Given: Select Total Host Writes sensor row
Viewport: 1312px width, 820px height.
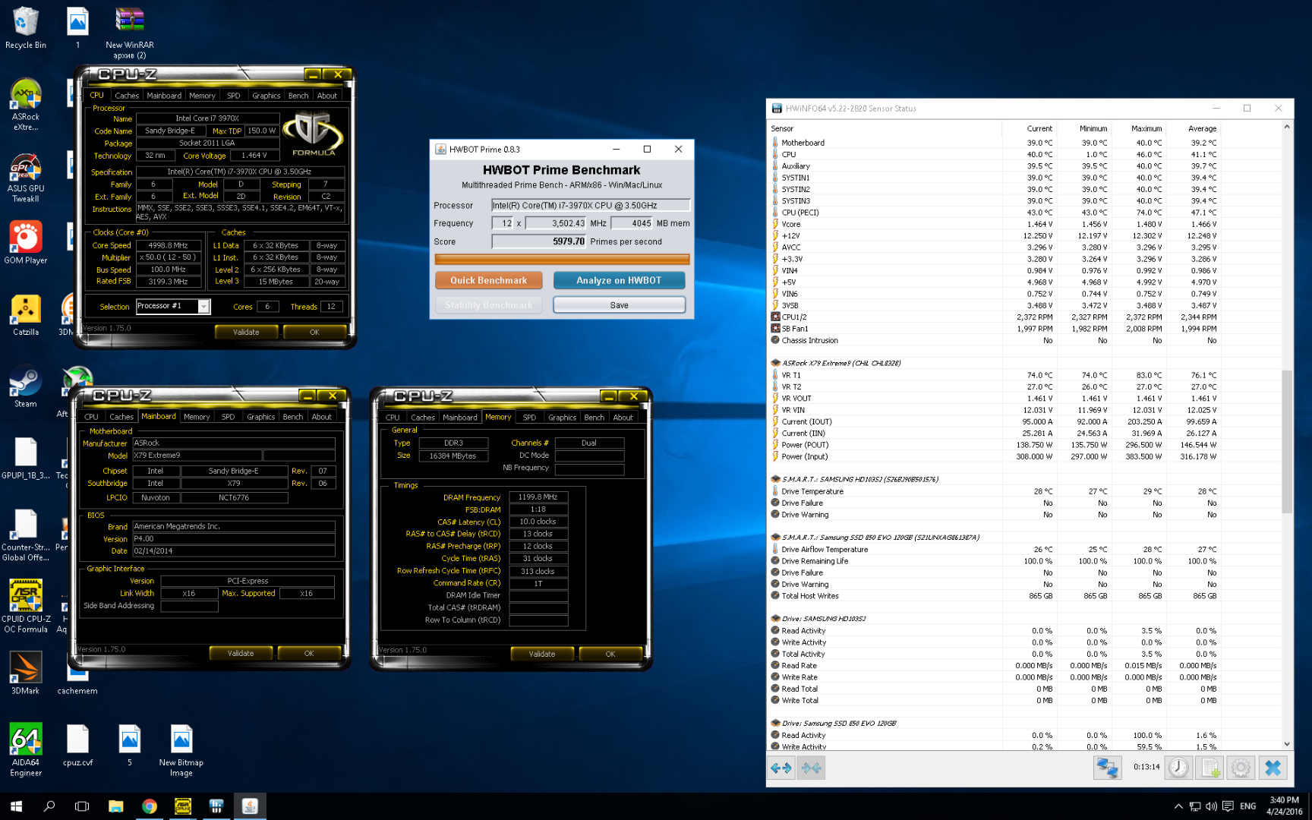Looking at the screenshot, I should (x=995, y=596).
